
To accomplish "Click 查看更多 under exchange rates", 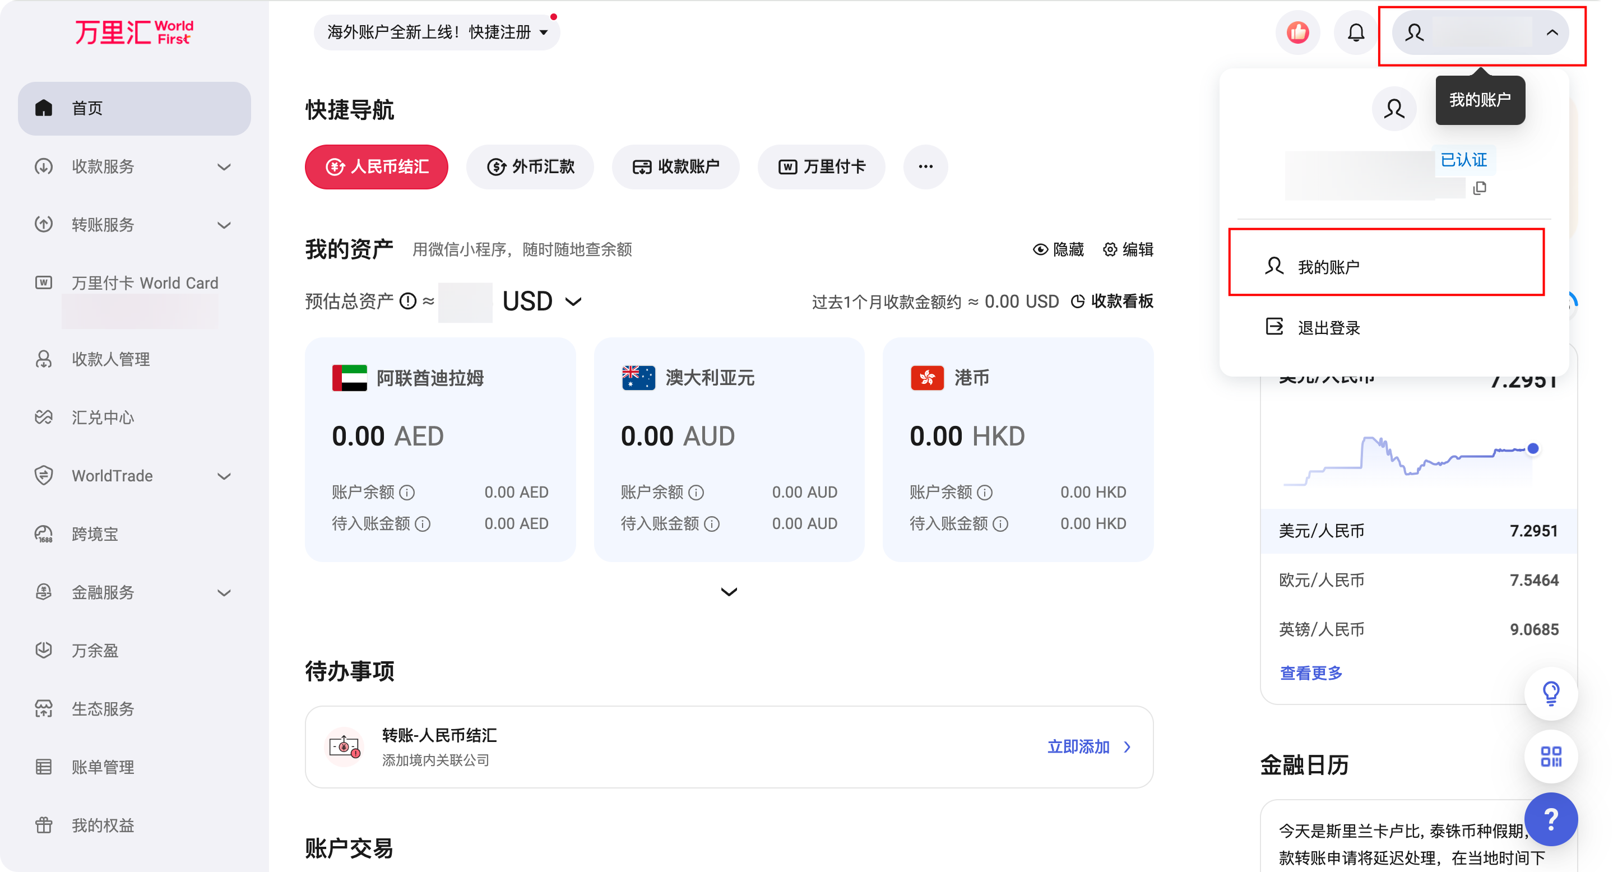I will pos(1311,673).
